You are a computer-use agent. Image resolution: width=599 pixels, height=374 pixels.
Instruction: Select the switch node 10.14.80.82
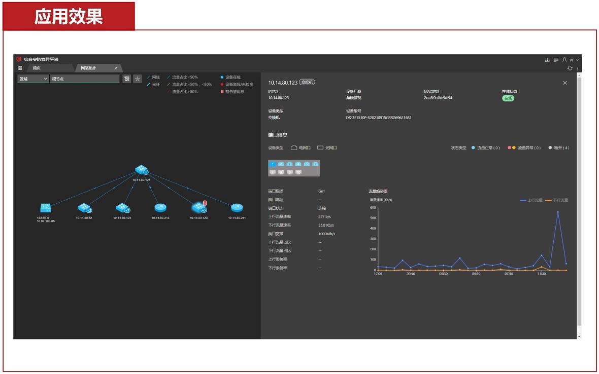point(83,207)
